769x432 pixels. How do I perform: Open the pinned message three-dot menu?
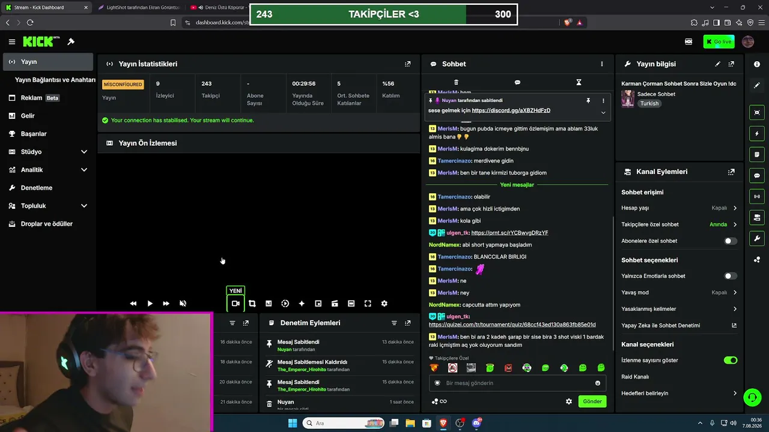[603, 101]
